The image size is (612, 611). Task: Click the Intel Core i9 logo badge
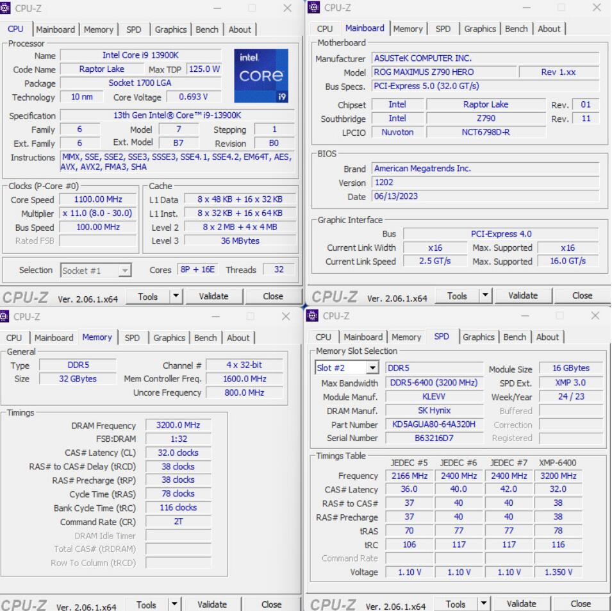point(261,76)
